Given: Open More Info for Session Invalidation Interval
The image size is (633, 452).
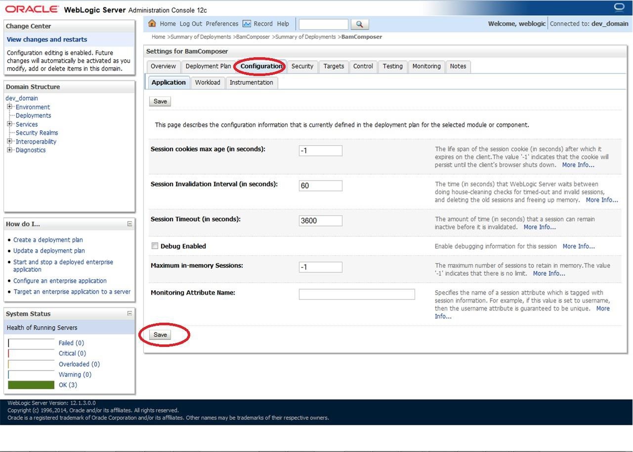Looking at the screenshot, I should coord(602,200).
